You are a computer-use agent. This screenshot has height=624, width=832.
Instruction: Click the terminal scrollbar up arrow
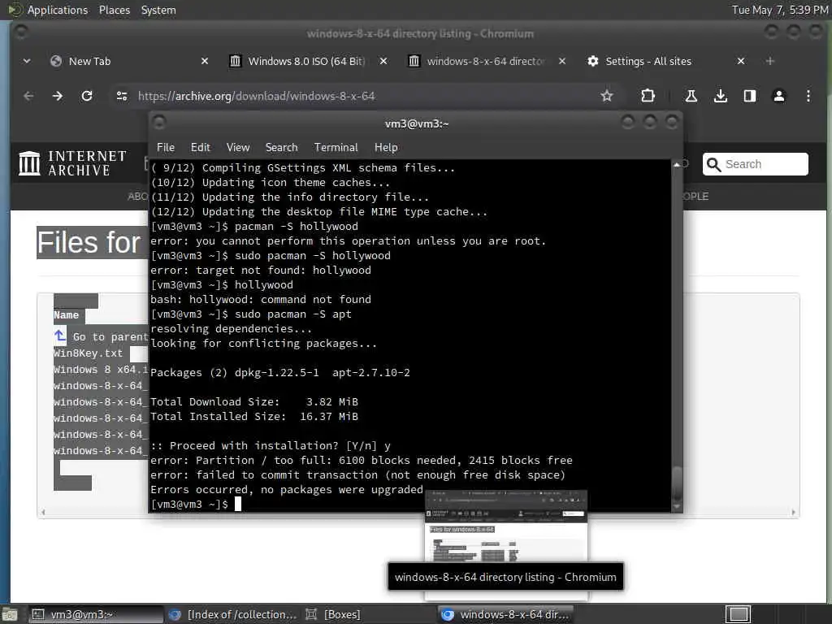coord(677,164)
